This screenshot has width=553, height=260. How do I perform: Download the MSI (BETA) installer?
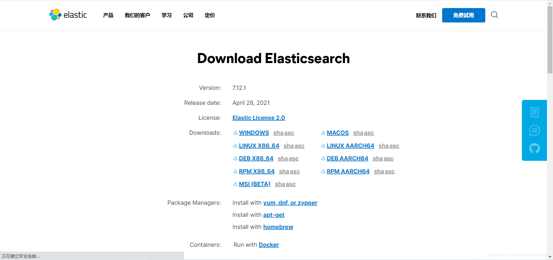click(255, 184)
